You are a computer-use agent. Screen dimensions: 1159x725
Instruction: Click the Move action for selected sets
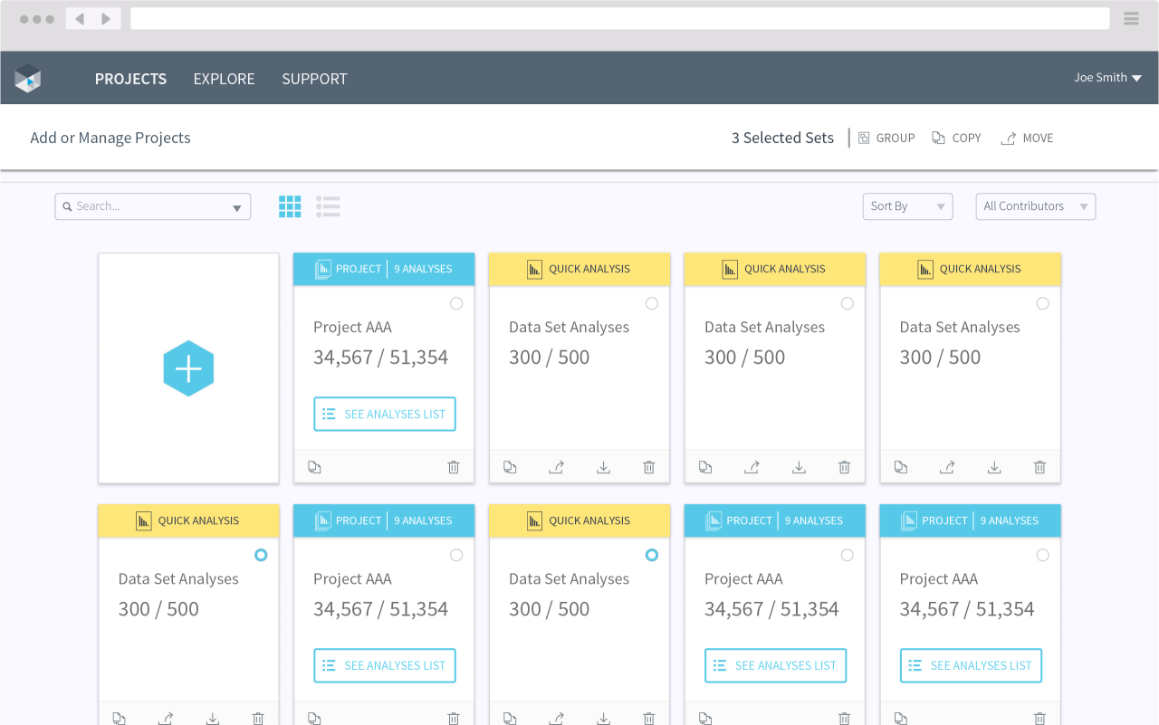pos(1027,138)
